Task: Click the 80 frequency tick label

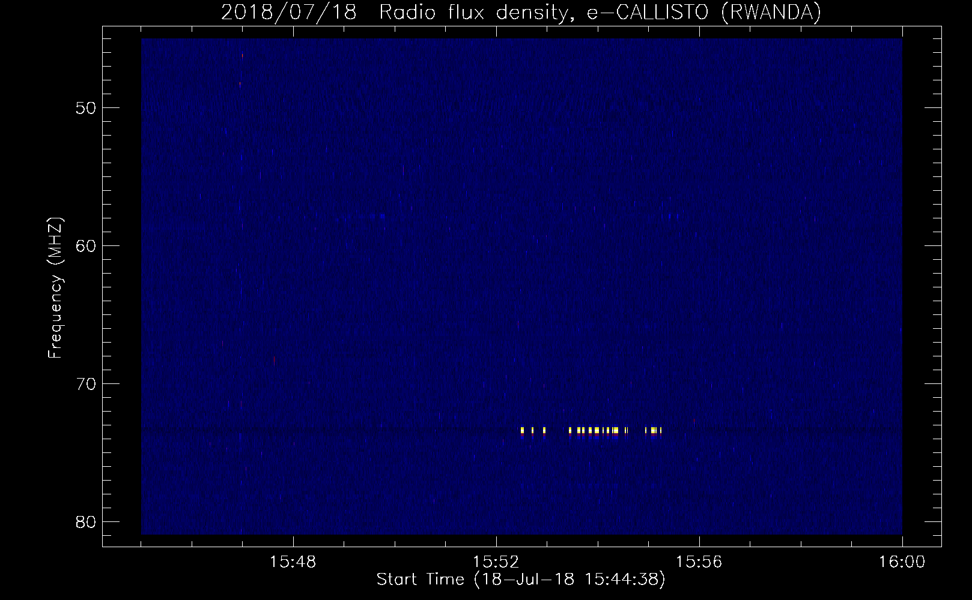Action: coord(87,521)
